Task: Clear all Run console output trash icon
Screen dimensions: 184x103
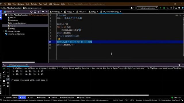Action: (x=8, y=86)
